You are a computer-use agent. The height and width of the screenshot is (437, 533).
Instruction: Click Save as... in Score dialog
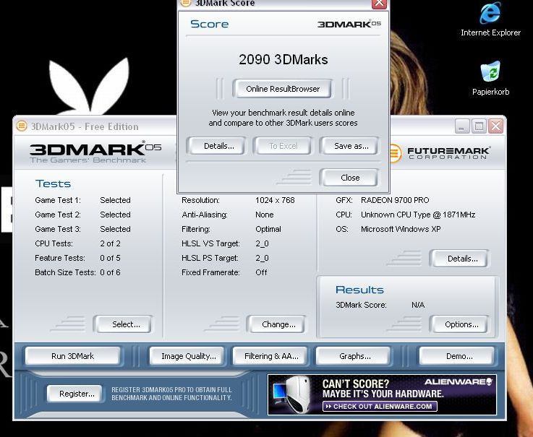350,146
